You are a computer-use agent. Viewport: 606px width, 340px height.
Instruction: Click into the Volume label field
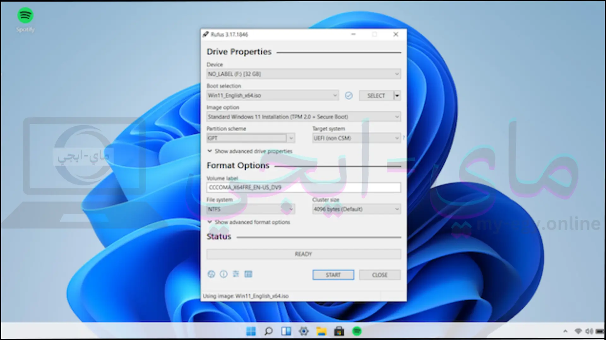pos(304,188)
